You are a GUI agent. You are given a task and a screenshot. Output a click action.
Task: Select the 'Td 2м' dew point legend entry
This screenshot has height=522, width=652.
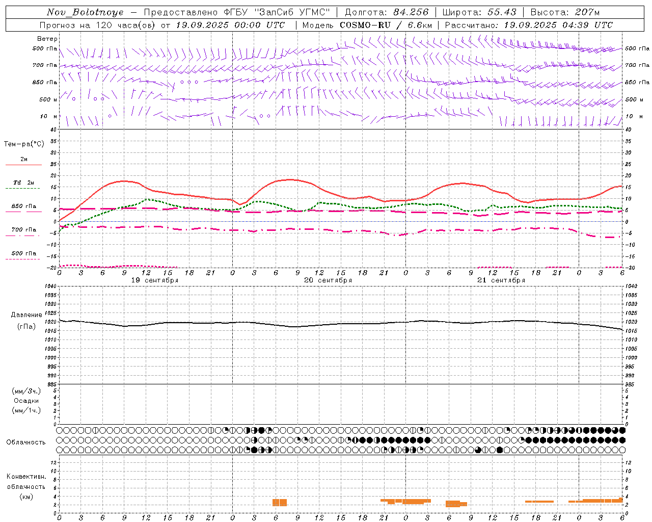[x=24, y=182]
